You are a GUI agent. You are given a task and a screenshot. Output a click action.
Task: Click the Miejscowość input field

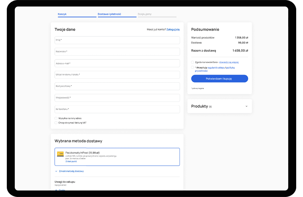[117, 98]
